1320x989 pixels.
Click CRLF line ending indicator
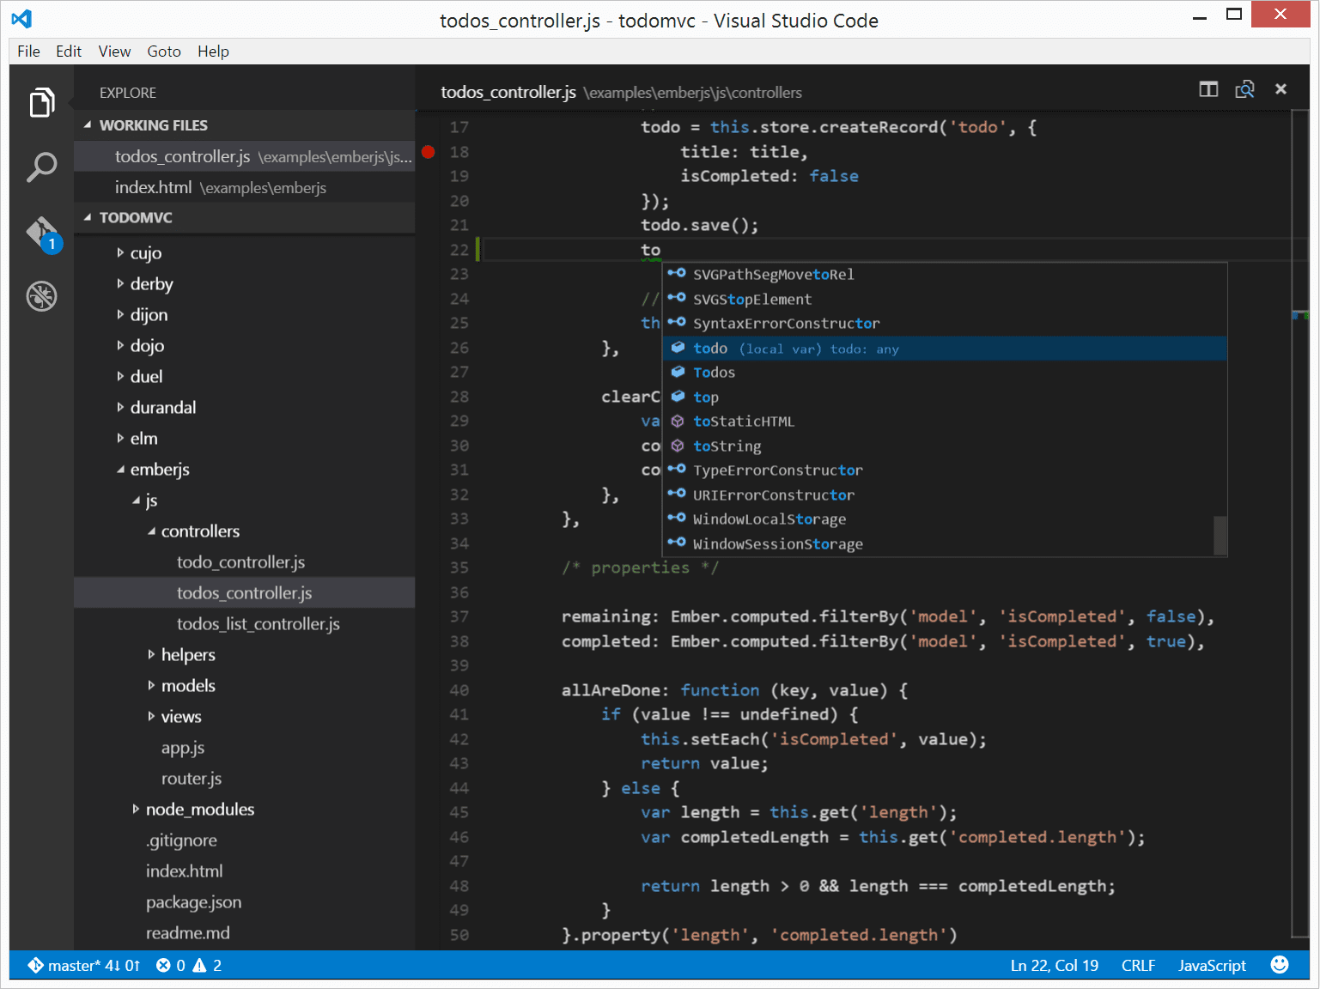[x=1138, y=965]
